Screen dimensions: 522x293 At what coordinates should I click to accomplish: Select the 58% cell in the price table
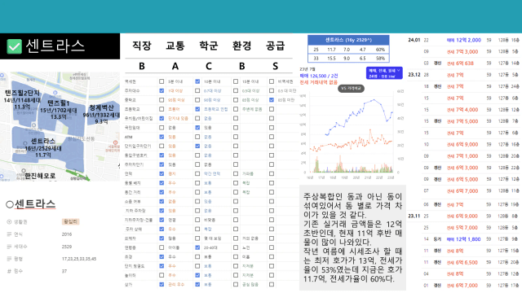click(x=380, y=58)
